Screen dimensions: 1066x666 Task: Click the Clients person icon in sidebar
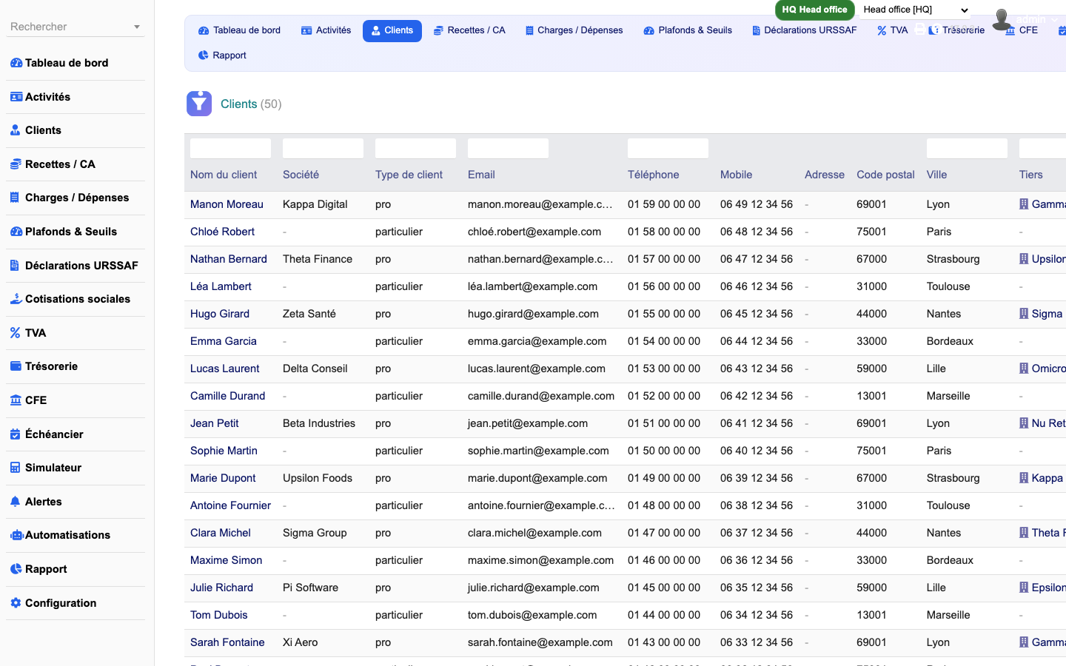[x=16, y=130]
